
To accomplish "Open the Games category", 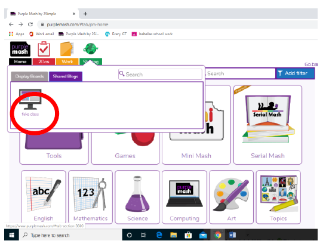I will (x=125, y=148).
